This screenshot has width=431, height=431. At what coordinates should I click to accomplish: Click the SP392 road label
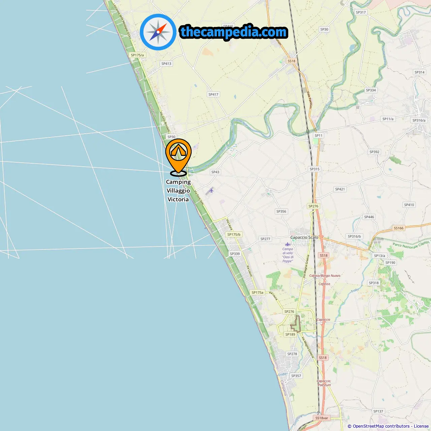pos(374,152)
